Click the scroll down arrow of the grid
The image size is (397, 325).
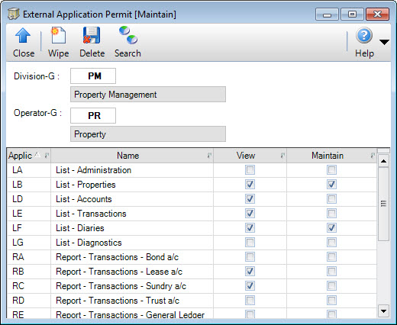pyautogui.click(x=383, y=311)
